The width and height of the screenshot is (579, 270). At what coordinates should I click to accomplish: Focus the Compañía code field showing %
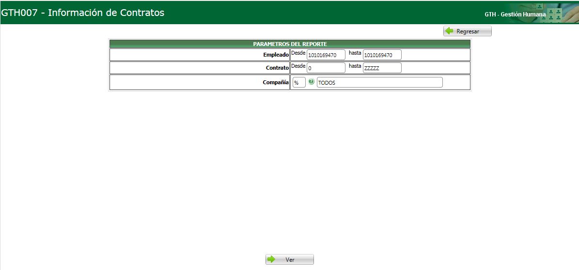click(299, 83)
